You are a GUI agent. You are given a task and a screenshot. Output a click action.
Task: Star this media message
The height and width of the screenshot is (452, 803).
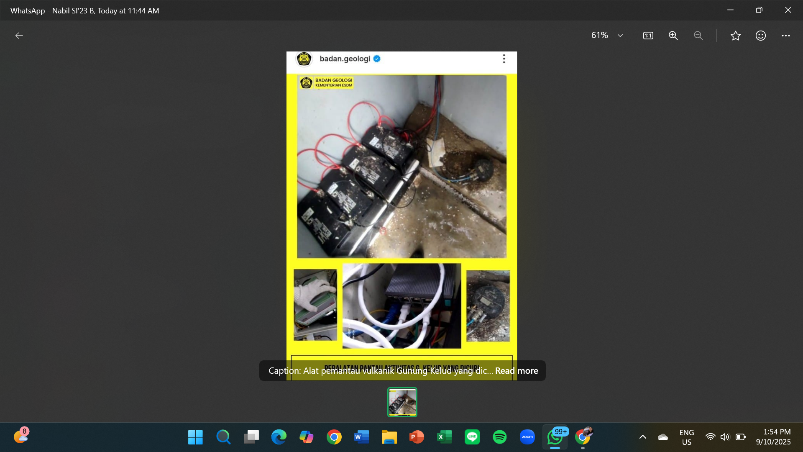[736, 36]
